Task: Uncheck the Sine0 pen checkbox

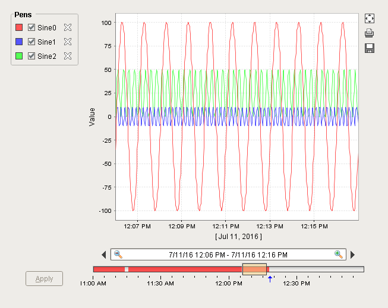Action: (31, 27)
